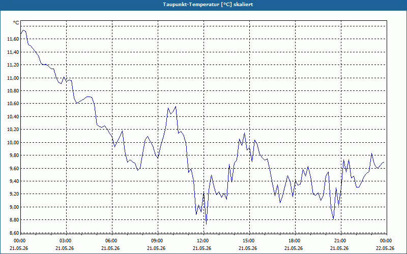Select the 8,80 y-axis label
This screenshot has width=407, height=254.
14,220
